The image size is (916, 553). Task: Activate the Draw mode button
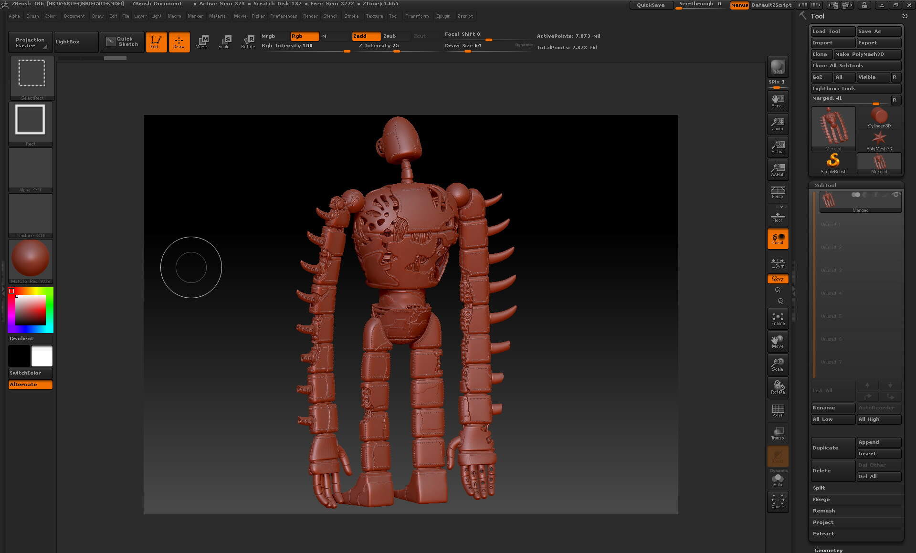tap(179, 42)
